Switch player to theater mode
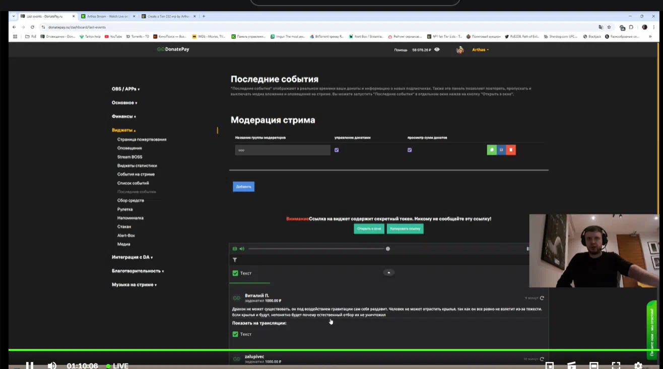Viewport: 663px width, 369px height. point(594,365)
